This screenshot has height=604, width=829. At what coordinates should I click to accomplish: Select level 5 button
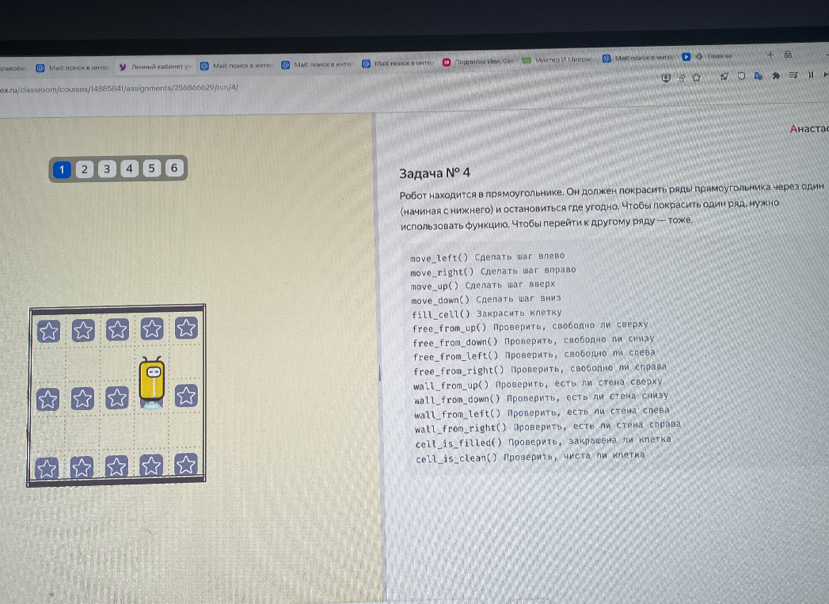pos(152,168)
